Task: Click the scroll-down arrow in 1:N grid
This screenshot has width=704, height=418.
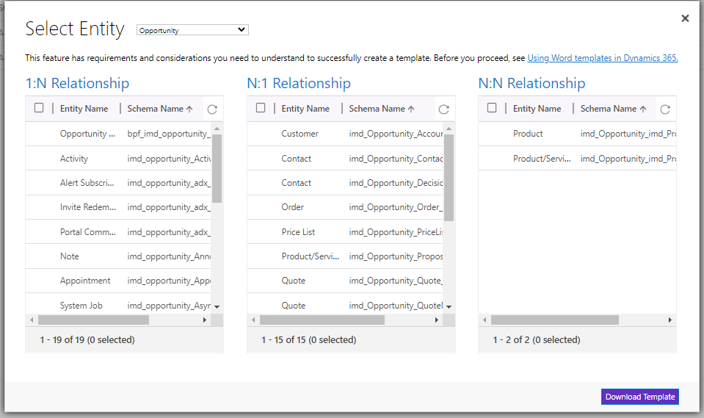Action: pos(217,307)
